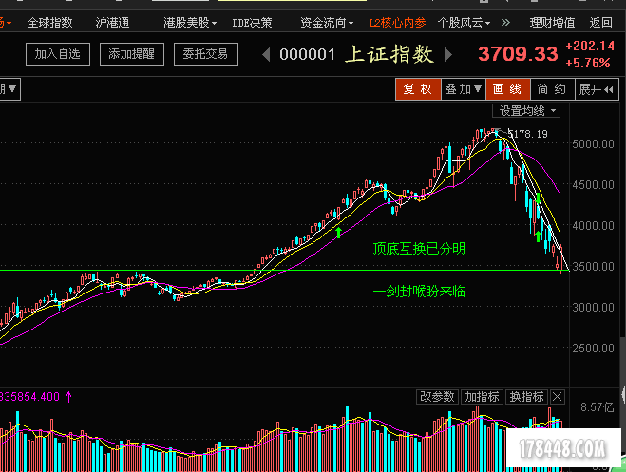The width and height of the screenshot is (626, 472).
Task: Click the 委托交易 button
Action: coord(206,54)
